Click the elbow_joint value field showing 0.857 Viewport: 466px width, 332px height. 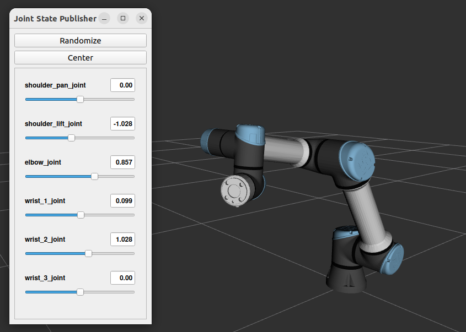click(x=122, y=162)
